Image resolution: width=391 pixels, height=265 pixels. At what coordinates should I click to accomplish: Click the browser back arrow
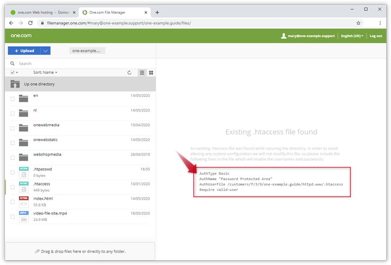[x=11, y=23]
